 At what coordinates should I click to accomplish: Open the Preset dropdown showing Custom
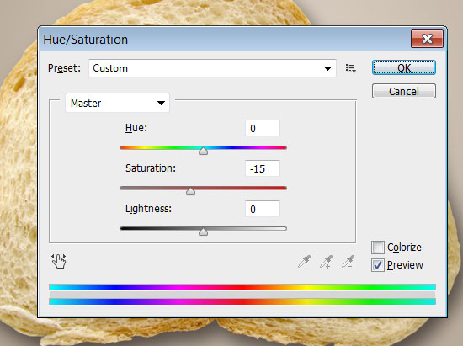212,68
